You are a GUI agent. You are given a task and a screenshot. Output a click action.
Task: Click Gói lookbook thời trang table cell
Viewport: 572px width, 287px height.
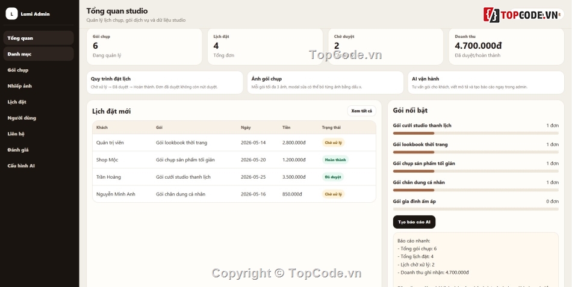pyautogui.click(x=181, y=143)
